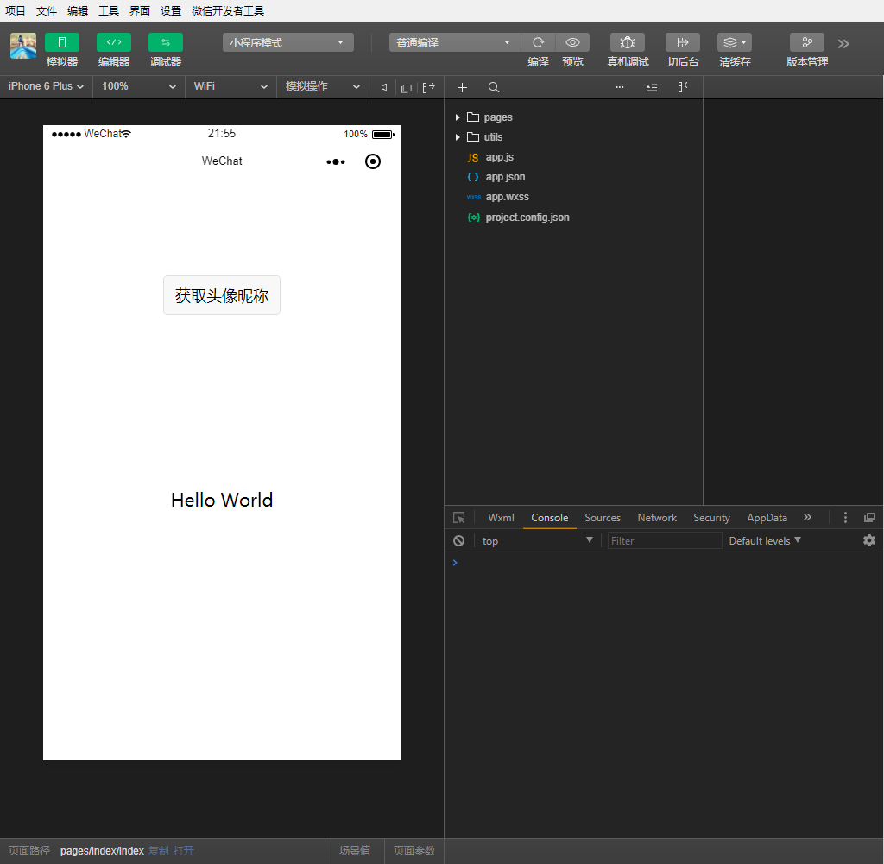Click the Hello World text
The height and width of the screenshot is (864, 884).
click(x=222, y=500)
